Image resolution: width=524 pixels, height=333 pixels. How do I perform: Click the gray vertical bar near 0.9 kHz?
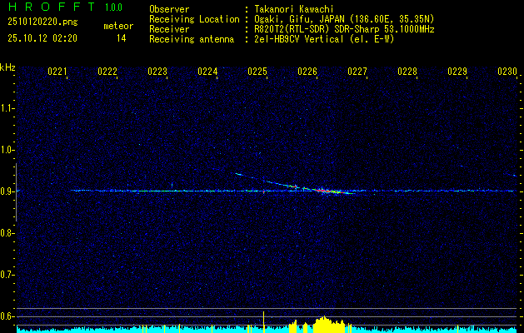(x=16, y=192)
